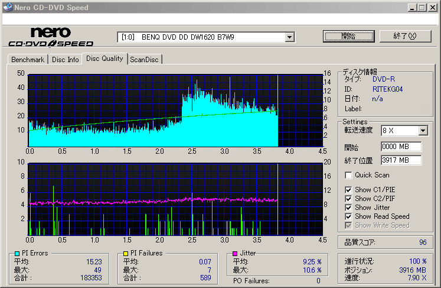441x288 pixels.
Task: Click the quality score value 96
Action: [x=423, y=242]
